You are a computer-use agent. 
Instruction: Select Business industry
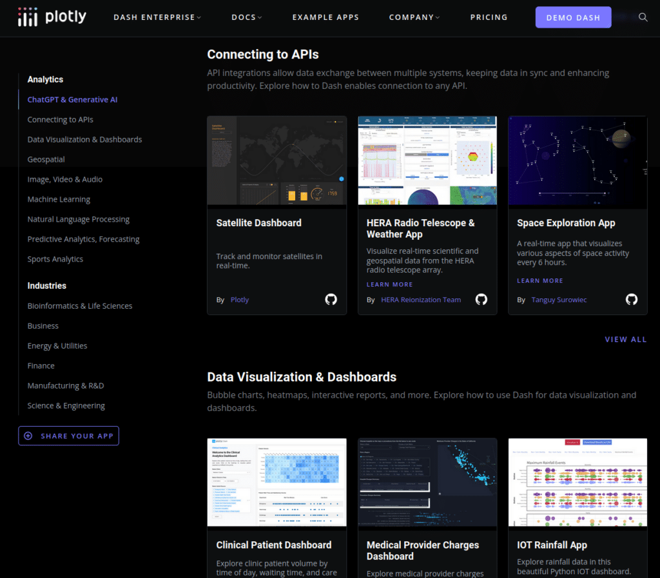coord(43,325)
